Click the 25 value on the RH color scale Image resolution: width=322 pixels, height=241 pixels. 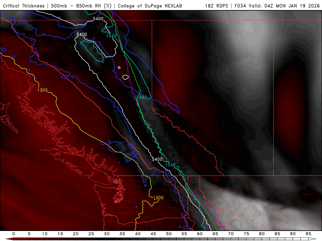[x=91, y=234]
